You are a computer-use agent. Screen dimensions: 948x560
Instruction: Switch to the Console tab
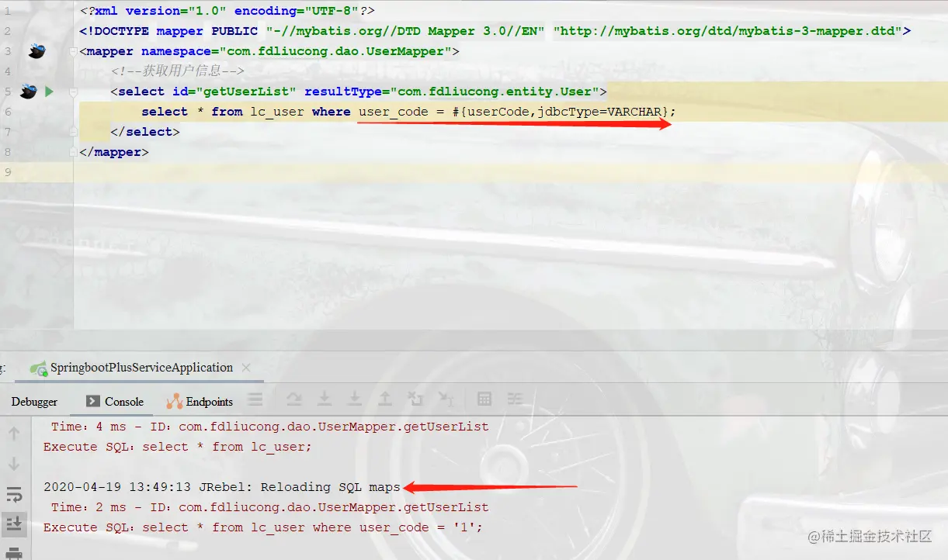[115, 402]
